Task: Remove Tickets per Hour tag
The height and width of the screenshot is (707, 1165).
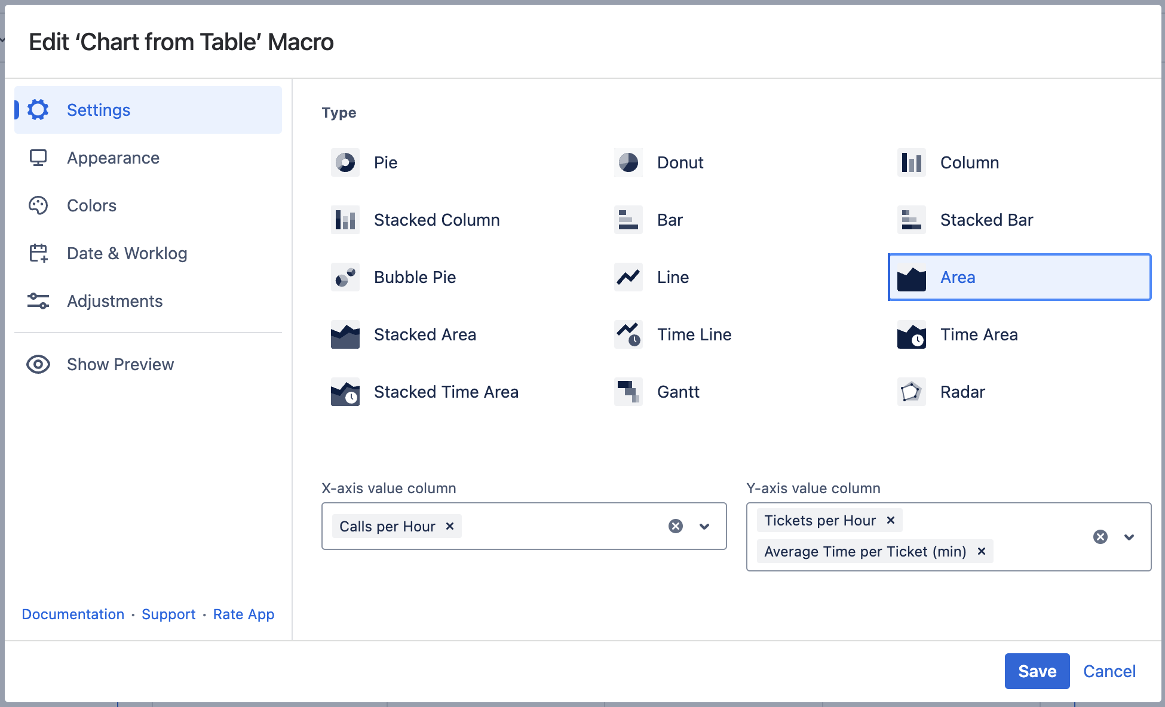Action: (x=890, y=520)
